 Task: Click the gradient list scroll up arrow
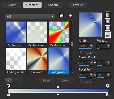pos(72,22)
